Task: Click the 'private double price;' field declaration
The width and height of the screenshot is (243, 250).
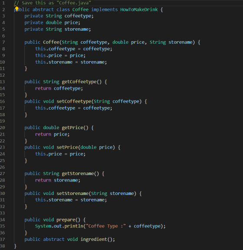Action: (x=52, y=23)
